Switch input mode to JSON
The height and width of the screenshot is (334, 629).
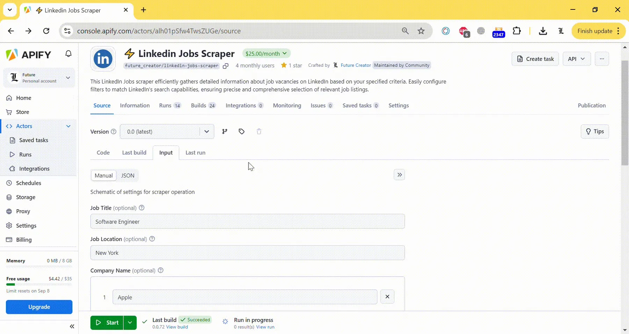128,175
